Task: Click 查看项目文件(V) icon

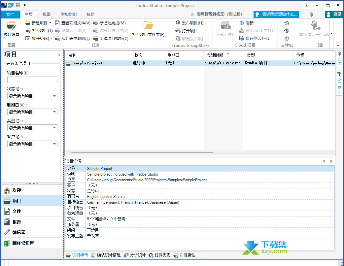Action: pos(57,23)
